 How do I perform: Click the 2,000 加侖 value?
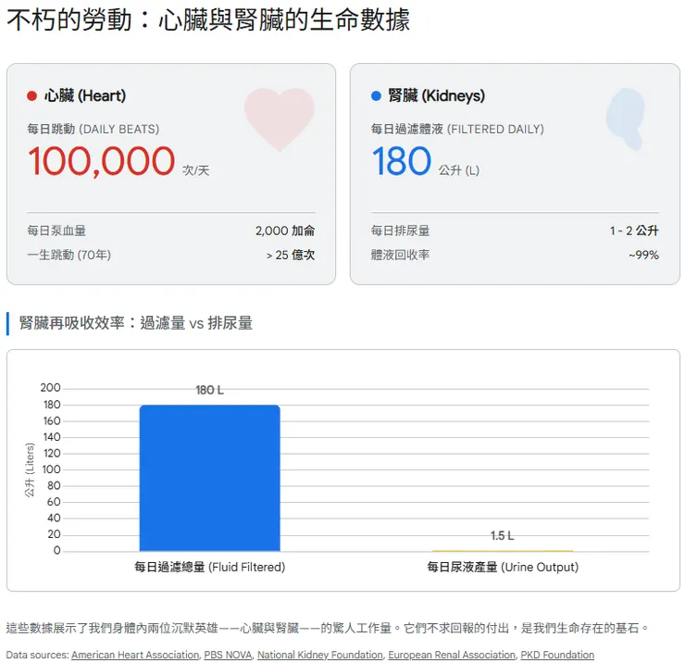(x=285, y=231)
